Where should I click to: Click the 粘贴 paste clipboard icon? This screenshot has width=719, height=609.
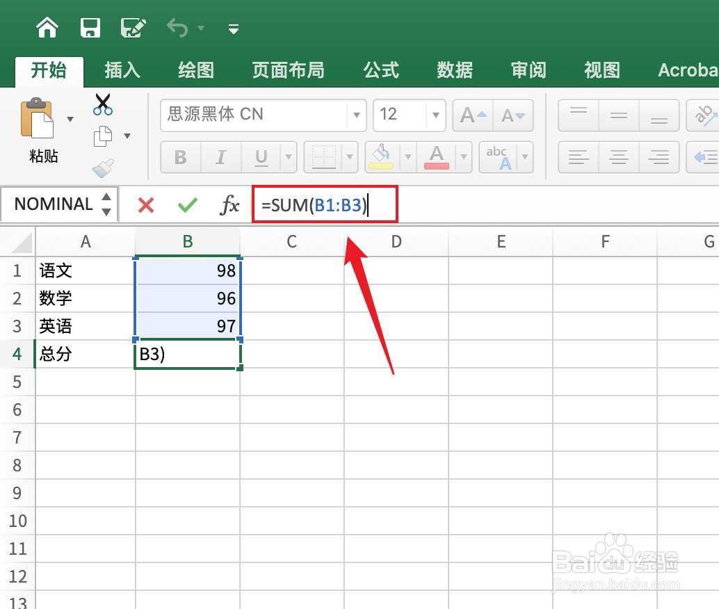pos(37,118)
